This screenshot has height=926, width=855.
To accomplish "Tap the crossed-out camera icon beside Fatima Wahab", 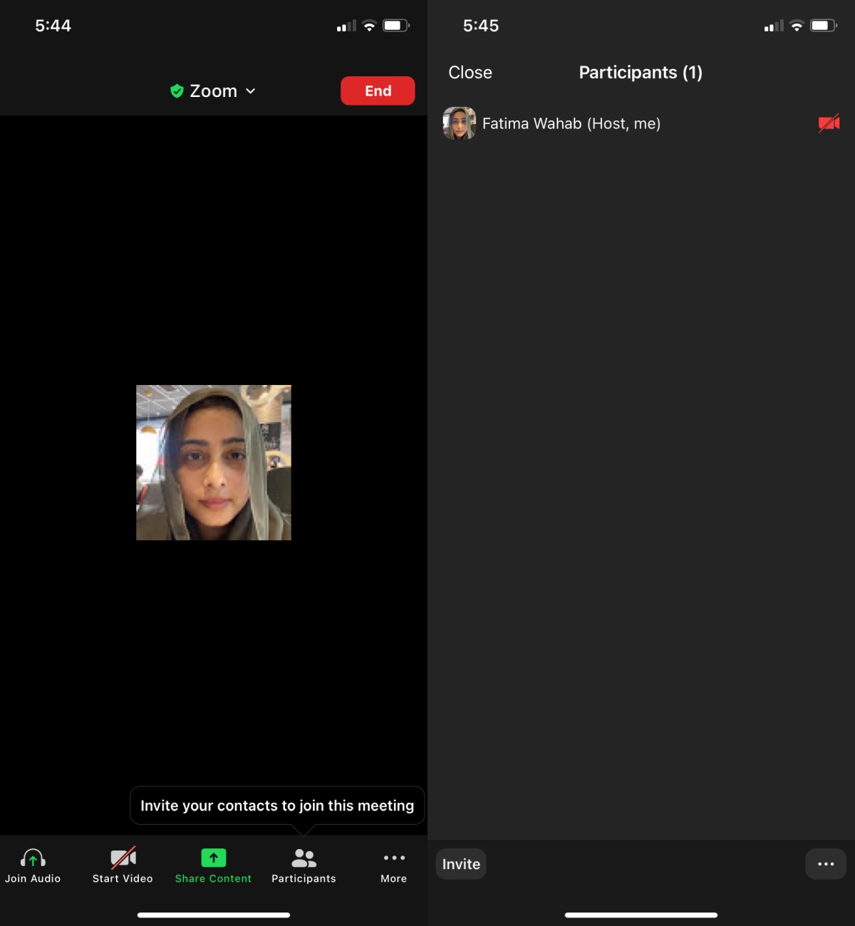I will [828, 123].
